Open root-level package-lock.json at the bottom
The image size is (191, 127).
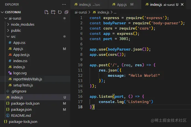[x=23, y=122]
